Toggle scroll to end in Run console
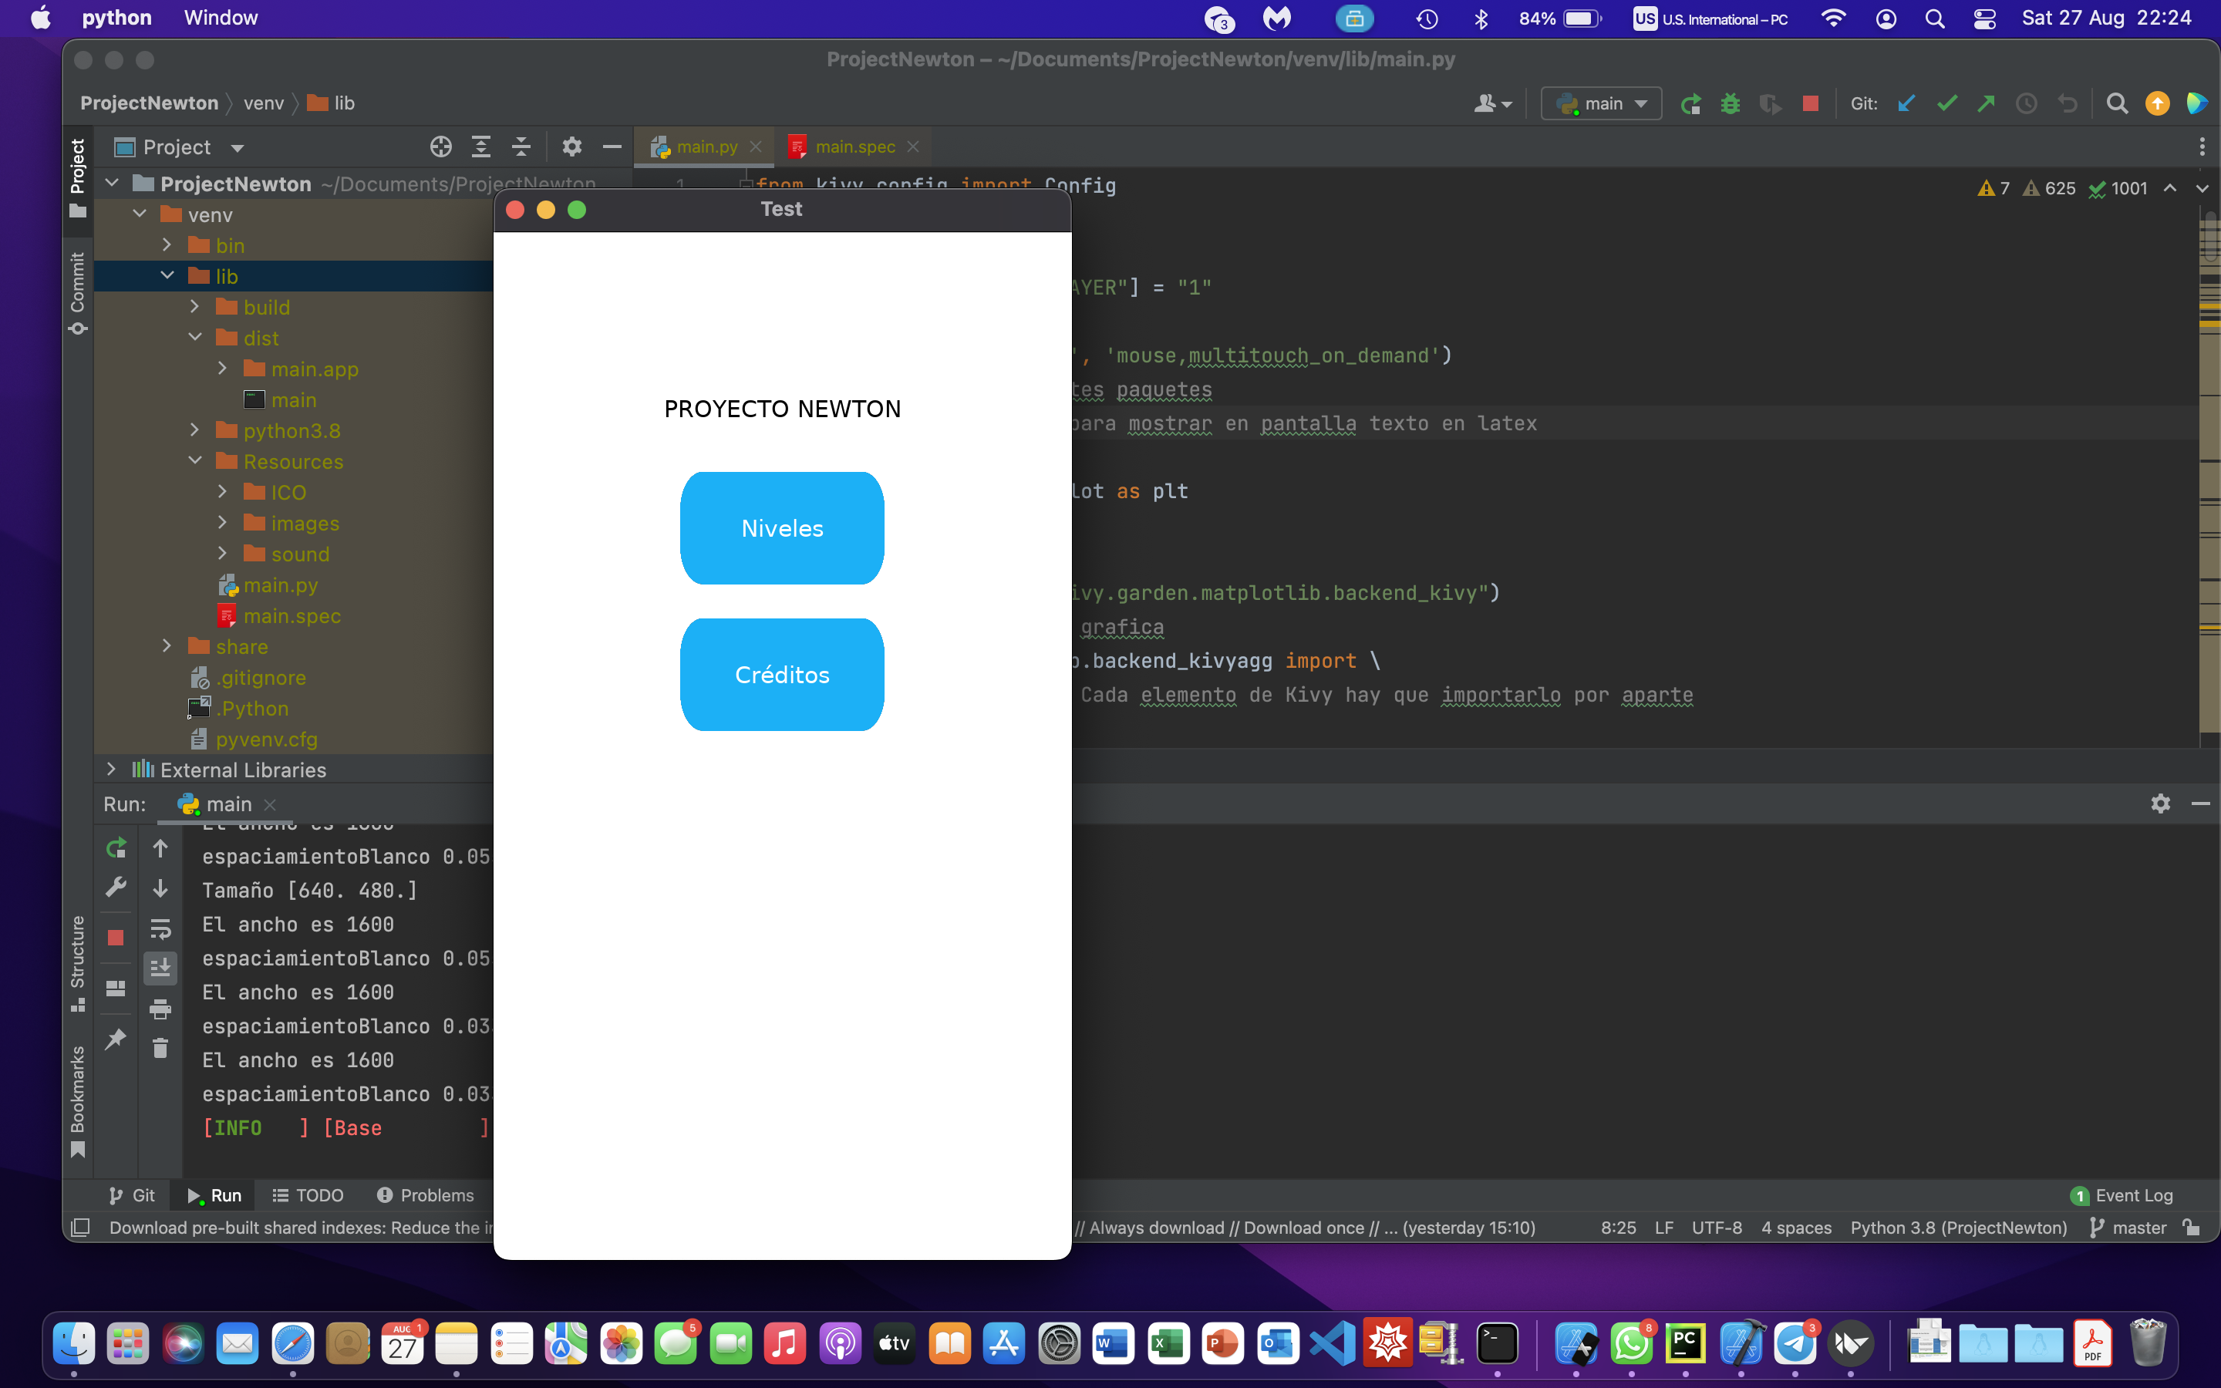2221x1388 pixels. coord(160,968)
